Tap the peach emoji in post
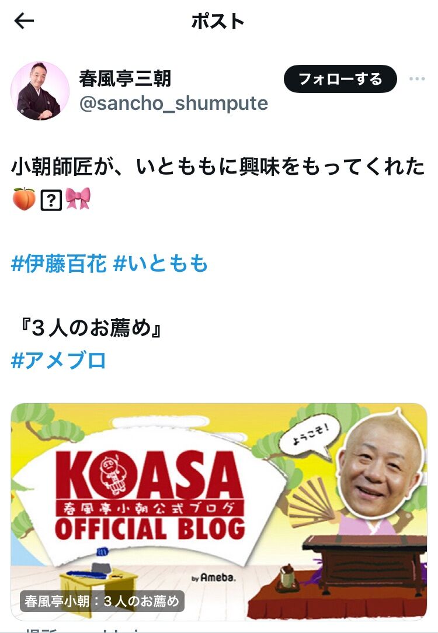 click(x=24, y=199)
